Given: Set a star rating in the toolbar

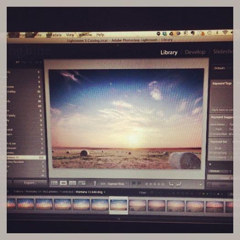Looking at the screenshot, I should 155,184.
